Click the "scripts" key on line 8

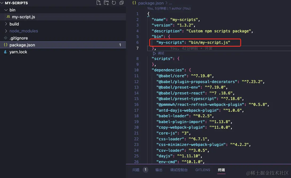pyautogui.click(x=162, y=59)
